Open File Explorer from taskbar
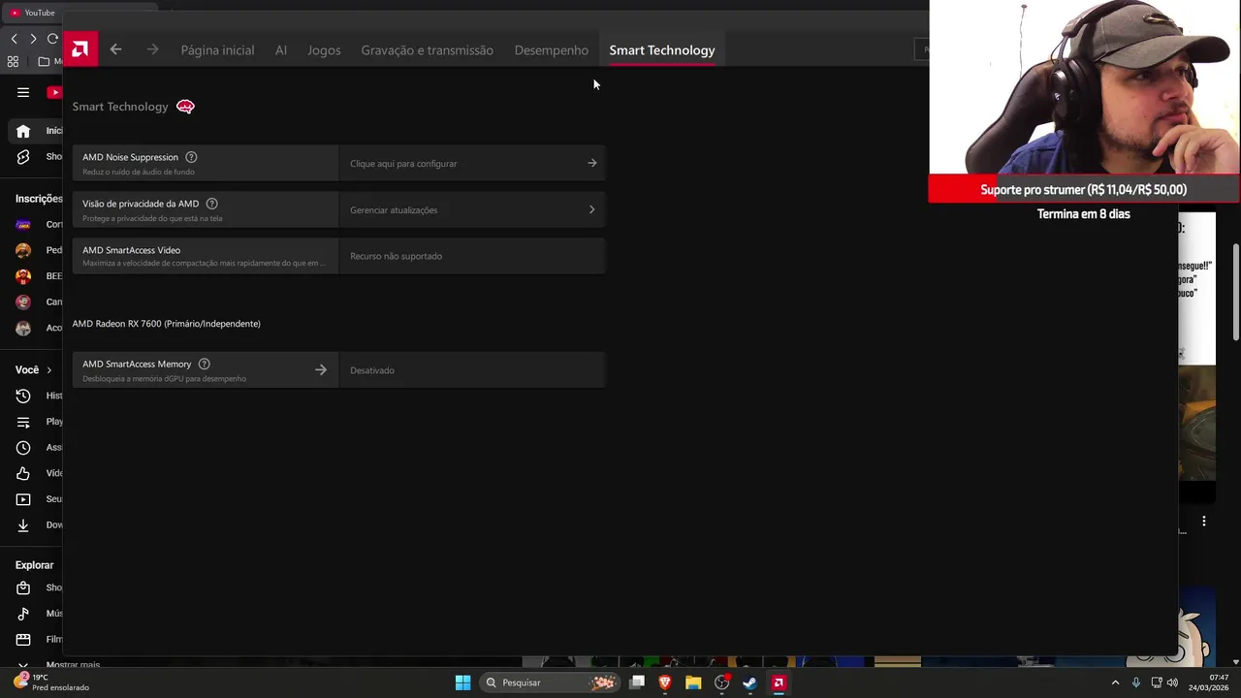The image size is (1241, 698). click(x=693, y=682)
